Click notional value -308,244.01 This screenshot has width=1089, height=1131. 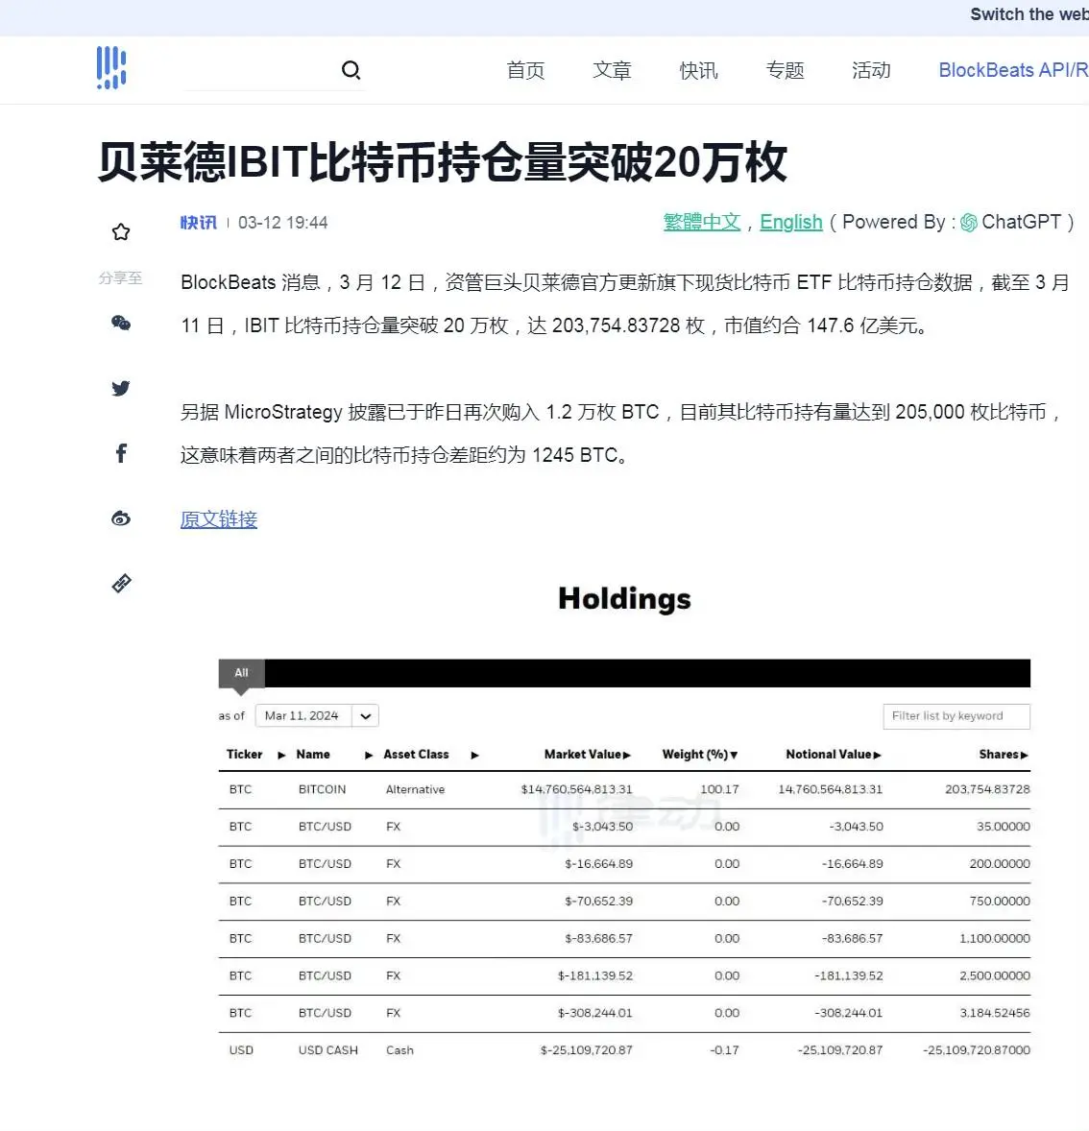(x=849, y=1014)
